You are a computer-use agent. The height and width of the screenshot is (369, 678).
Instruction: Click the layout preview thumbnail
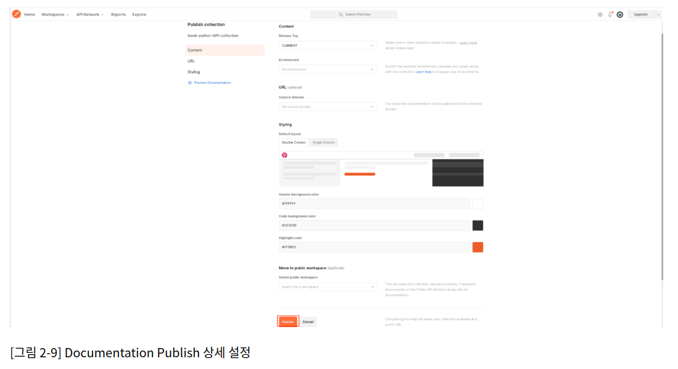381,169
